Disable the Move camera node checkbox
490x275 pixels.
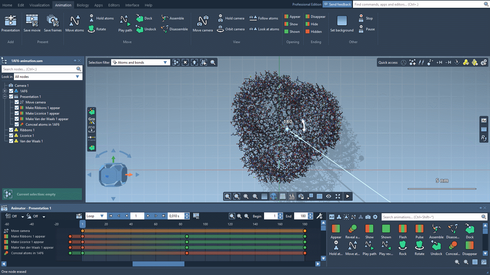(17, 102)
